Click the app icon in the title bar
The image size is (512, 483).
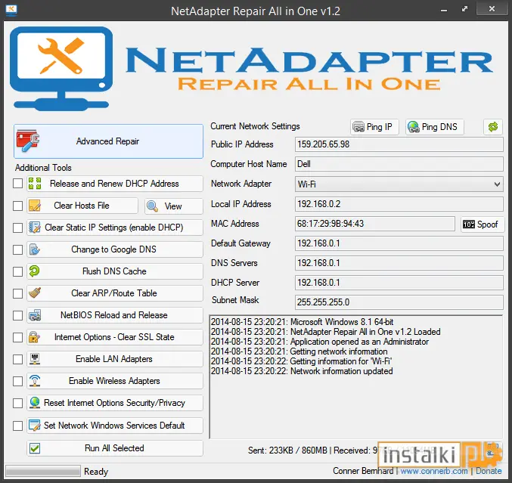tap(11, 10)
